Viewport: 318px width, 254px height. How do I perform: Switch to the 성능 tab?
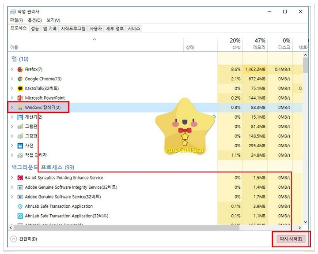click(x=35, y=29)
